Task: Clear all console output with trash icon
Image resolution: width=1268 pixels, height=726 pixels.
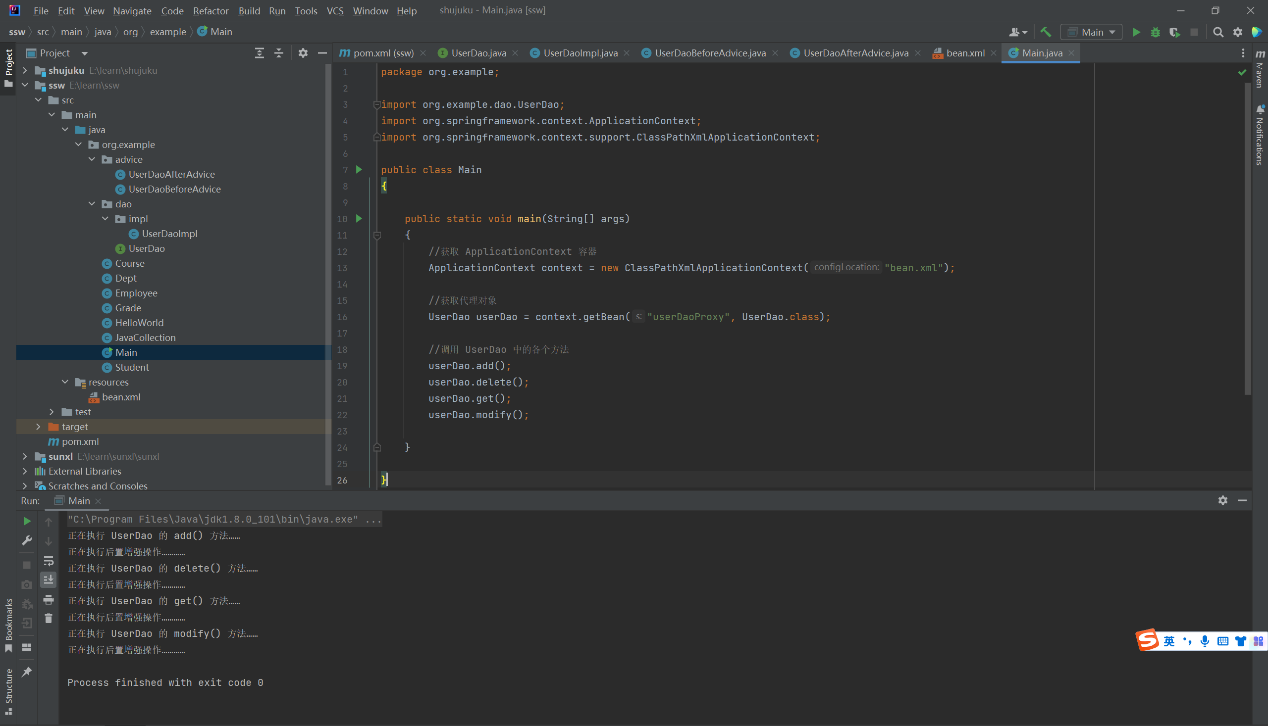Action: tap(49, 619)
